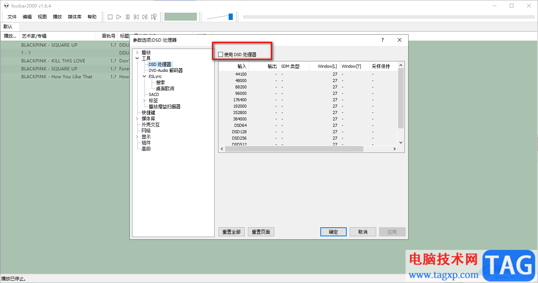
Task: Select the DSD256 input row
Action: click(x=308, y=138)
